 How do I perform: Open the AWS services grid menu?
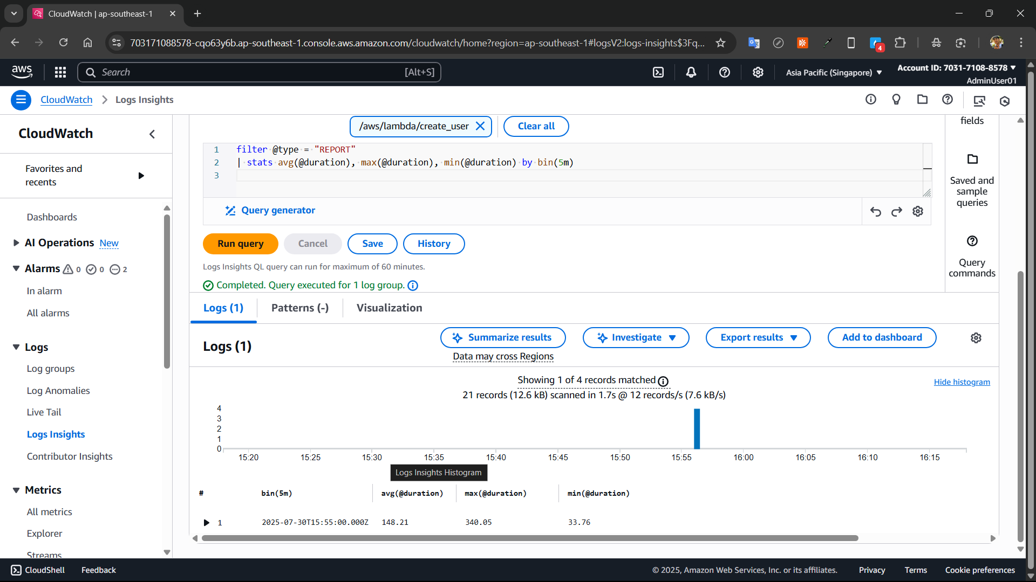[x=60, y=72]
